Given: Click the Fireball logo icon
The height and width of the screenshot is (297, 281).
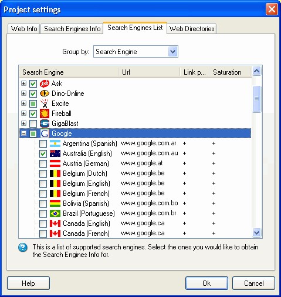Looking at the screenshot, I should point(45,114).
